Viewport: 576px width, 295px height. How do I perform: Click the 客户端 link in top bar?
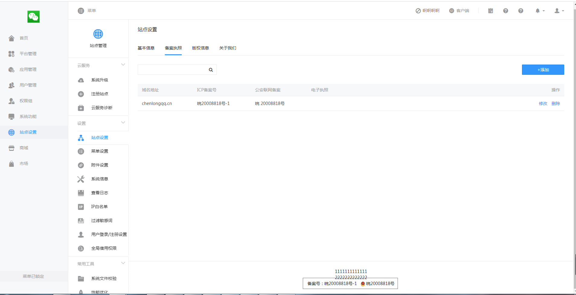point(459,11)
